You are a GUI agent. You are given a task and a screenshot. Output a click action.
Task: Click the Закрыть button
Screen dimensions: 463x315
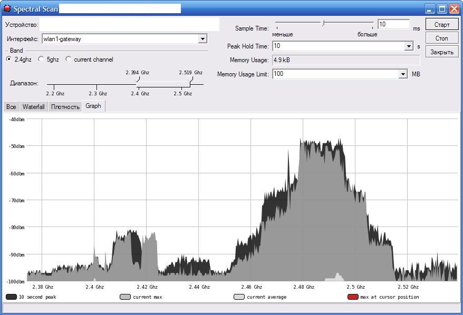point(441,52)
